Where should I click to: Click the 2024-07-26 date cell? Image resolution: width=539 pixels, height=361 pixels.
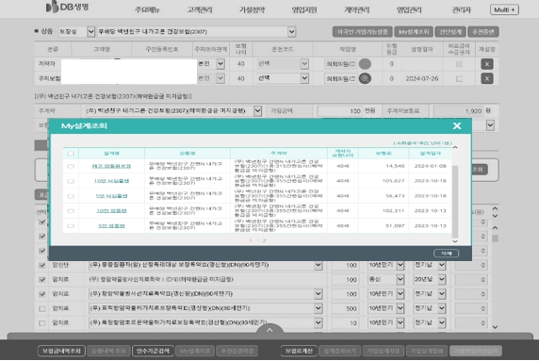point(422,79)
